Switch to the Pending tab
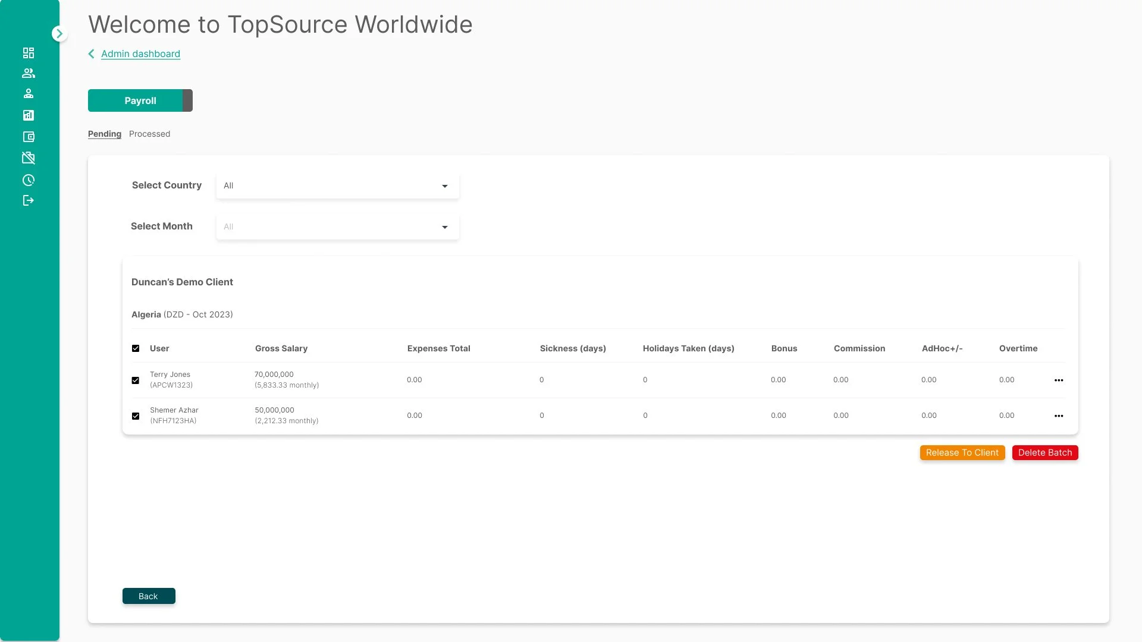This screenshot has height=642, width=1142. point(105,134)
